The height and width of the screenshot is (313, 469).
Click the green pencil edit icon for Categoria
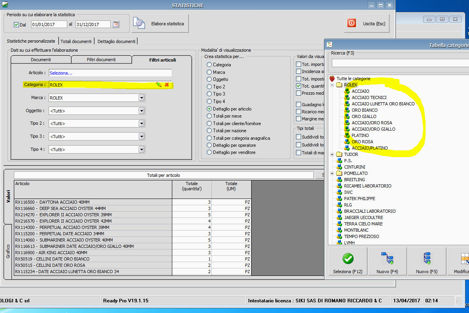159,85
